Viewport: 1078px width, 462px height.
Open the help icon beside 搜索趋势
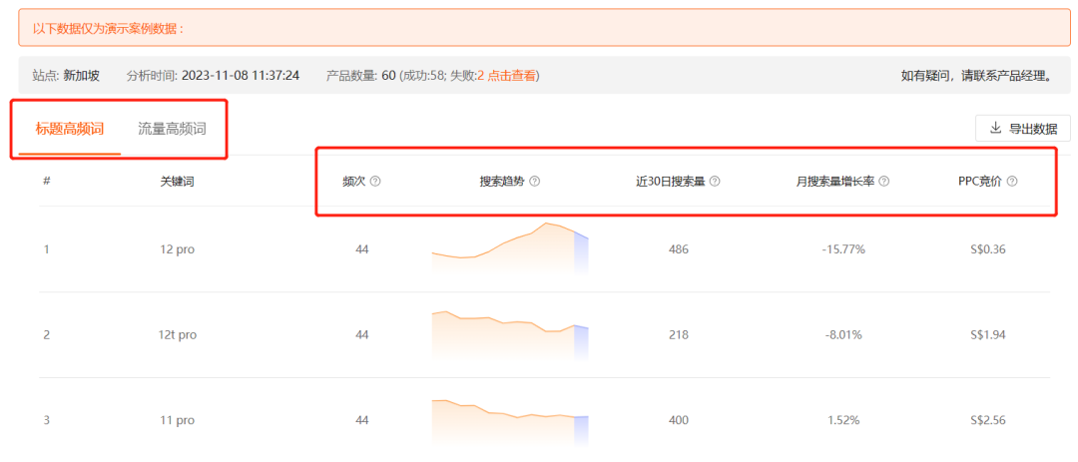(534, 182)
